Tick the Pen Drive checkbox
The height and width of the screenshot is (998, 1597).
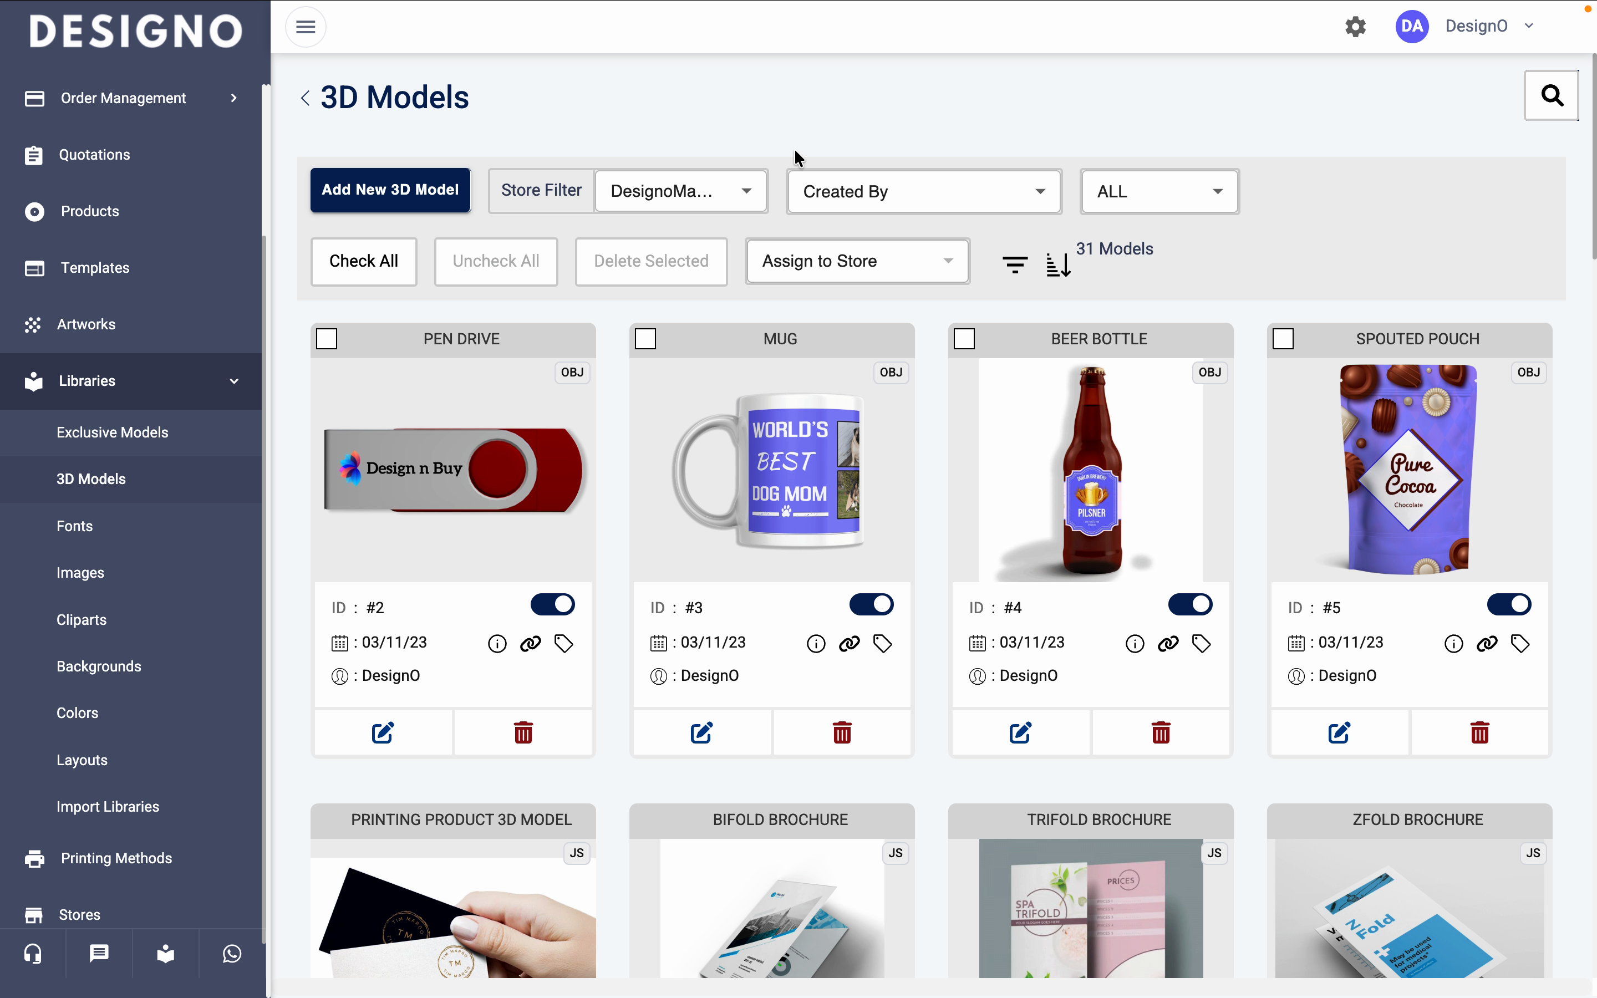click(327, 339)
